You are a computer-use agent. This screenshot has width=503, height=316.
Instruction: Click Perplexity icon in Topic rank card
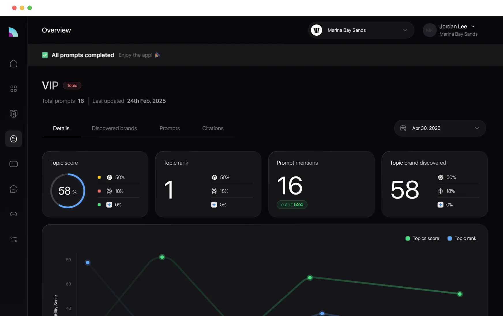214,191
